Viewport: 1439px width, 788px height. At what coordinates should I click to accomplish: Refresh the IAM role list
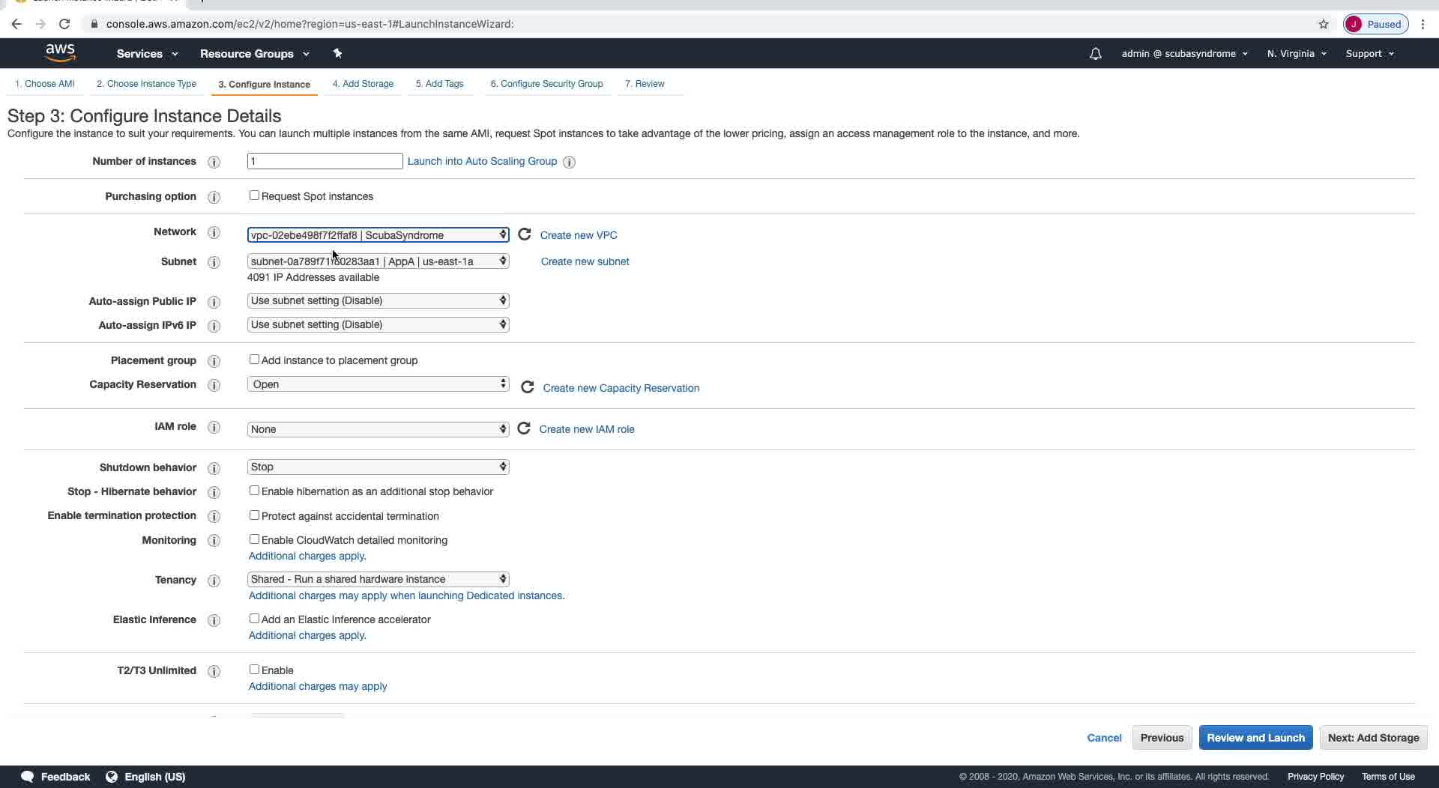[524, 428]
